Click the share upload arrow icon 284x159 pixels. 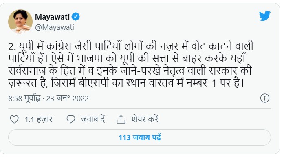coord(121,119)
